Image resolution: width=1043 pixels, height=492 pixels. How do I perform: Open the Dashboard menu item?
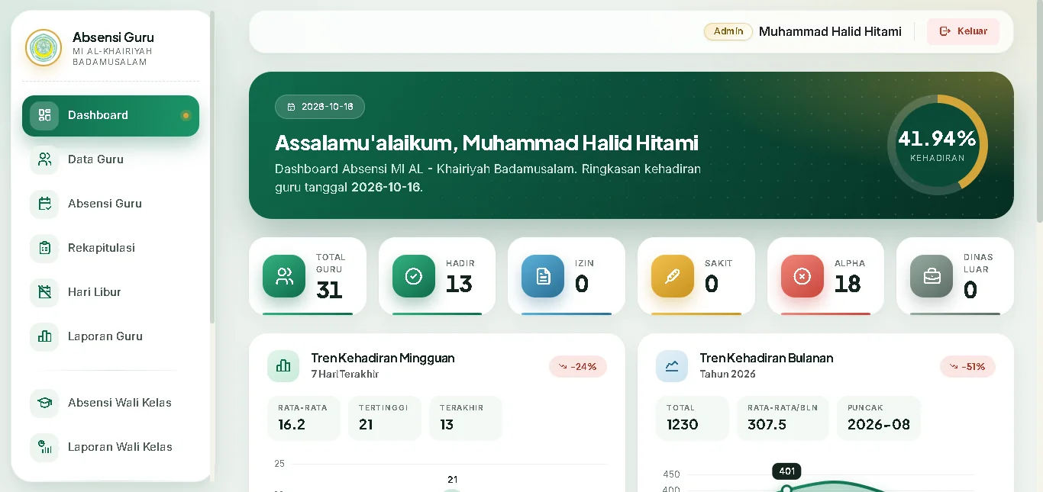click(111, 116)
